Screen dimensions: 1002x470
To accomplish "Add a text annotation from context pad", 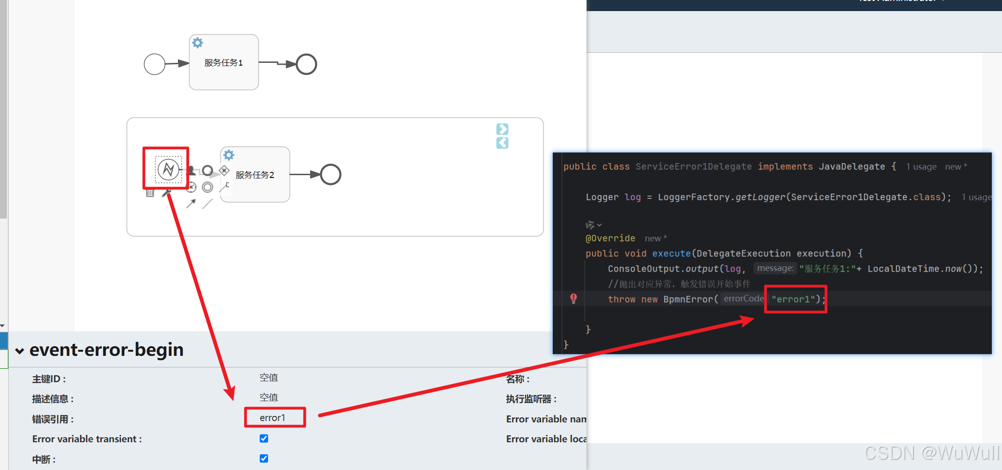I will click(225, 187).
